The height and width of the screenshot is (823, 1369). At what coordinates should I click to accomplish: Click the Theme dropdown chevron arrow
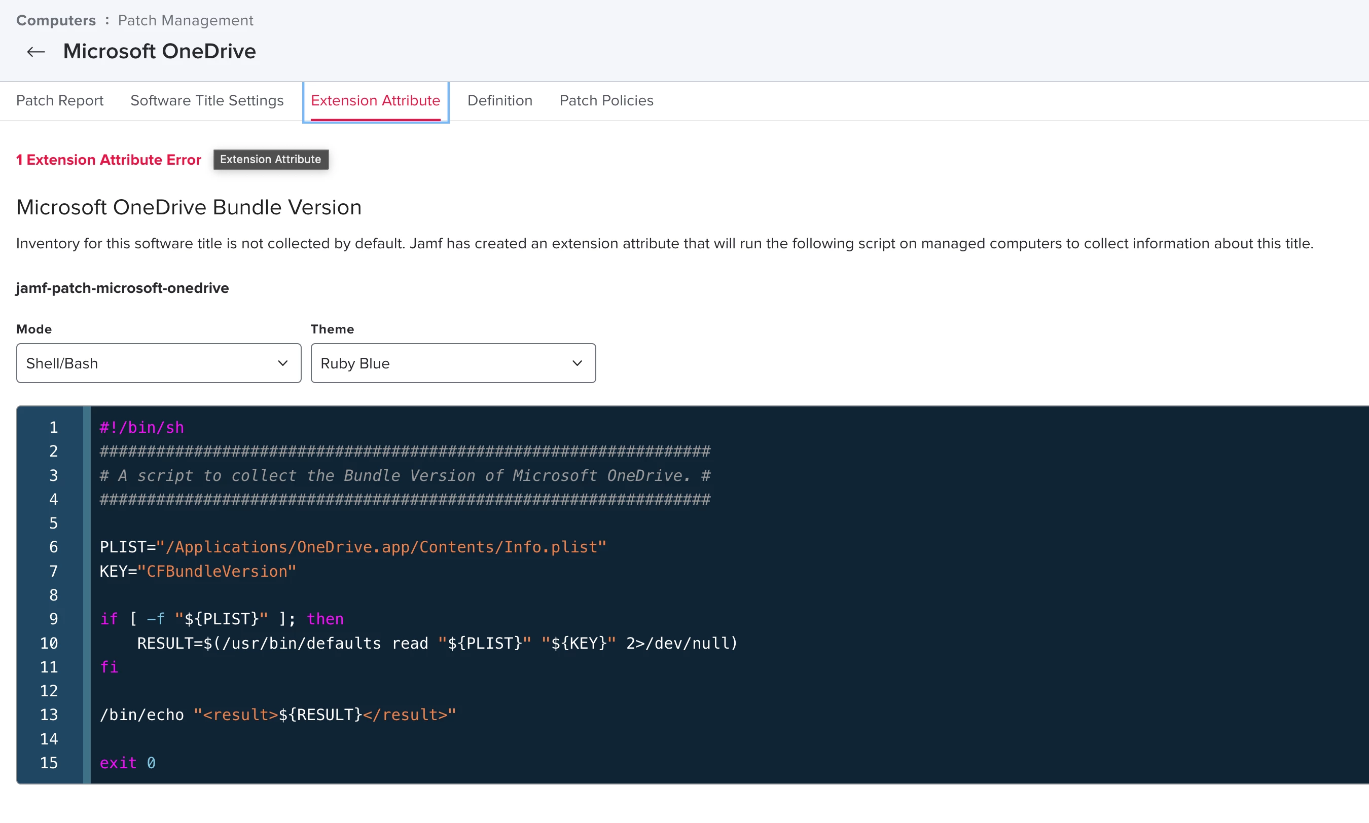(x=578, y=363)
